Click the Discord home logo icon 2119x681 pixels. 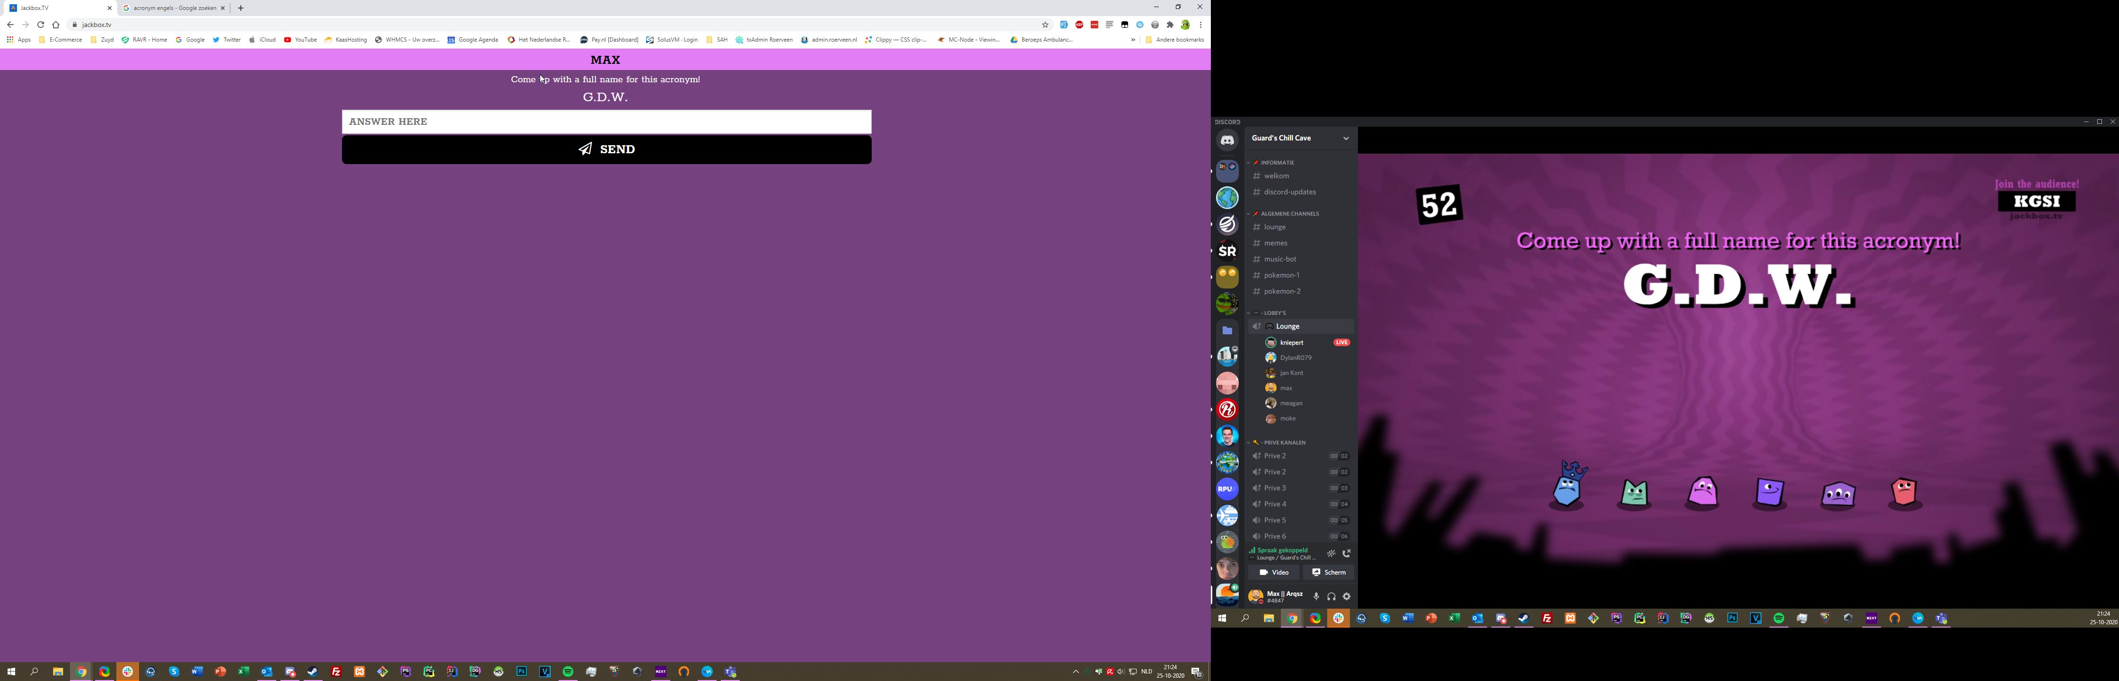tap(1227, 140)
